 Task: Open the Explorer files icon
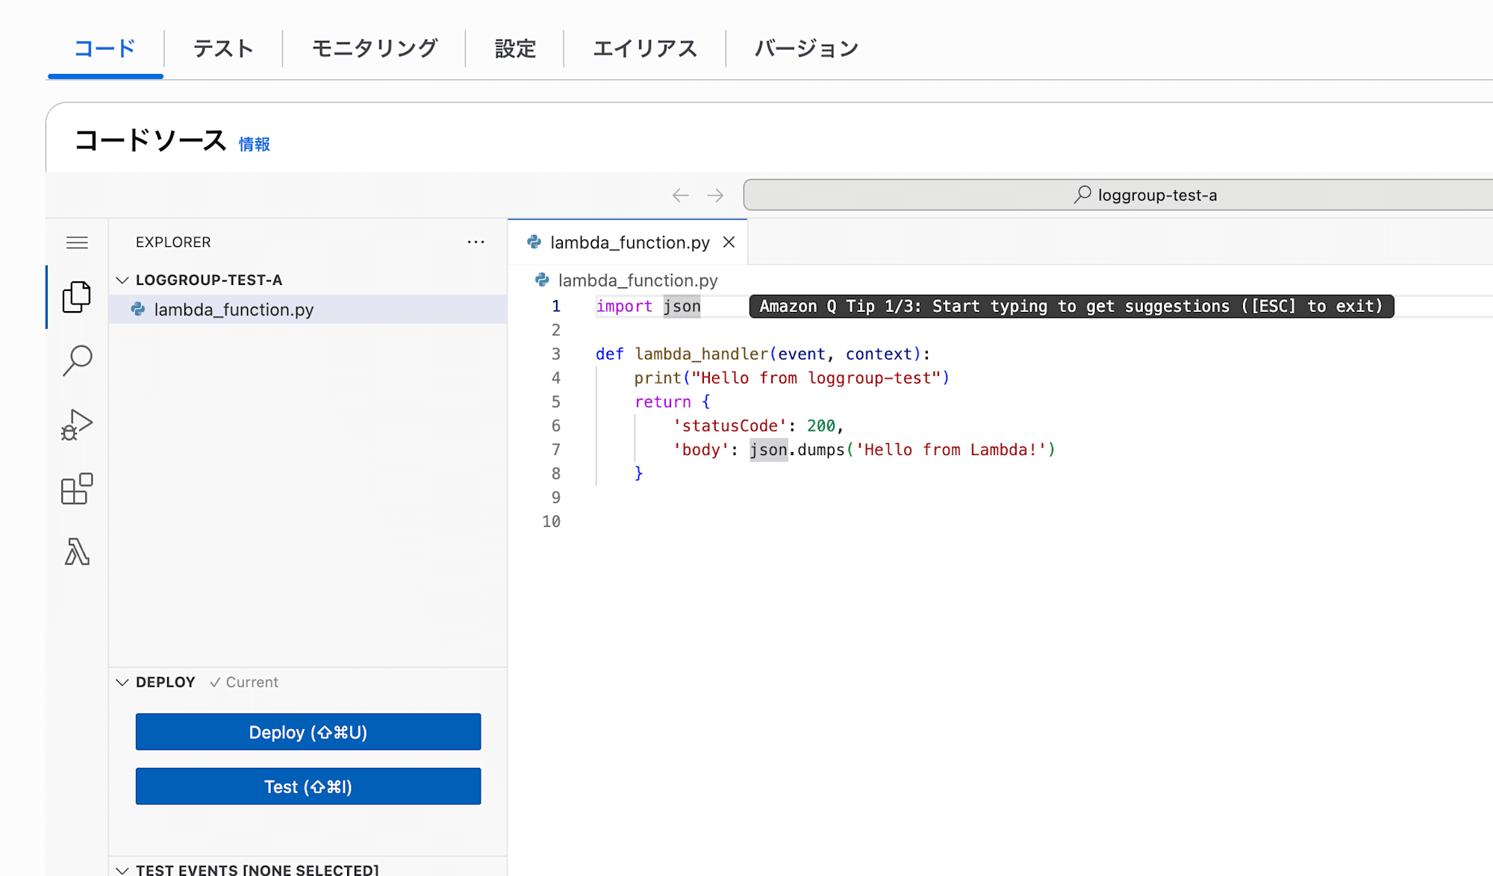coord(77,297)
